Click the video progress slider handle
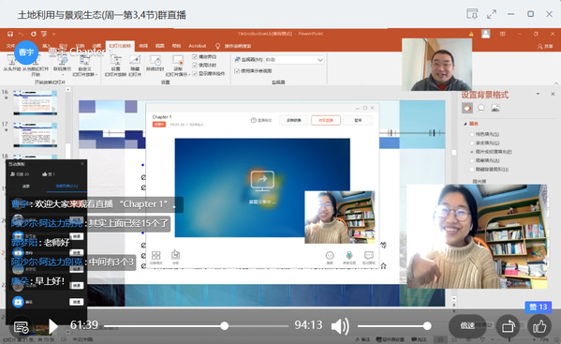The width and height of the screenshot is (561, 344). (x=225, y=326)
